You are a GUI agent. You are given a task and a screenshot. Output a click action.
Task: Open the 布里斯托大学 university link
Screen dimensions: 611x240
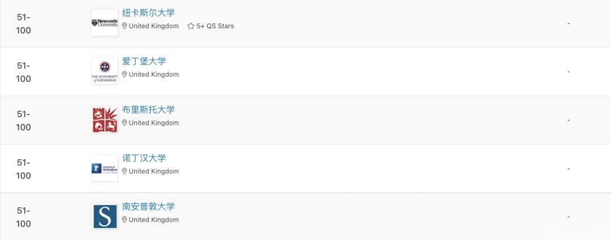148,110
